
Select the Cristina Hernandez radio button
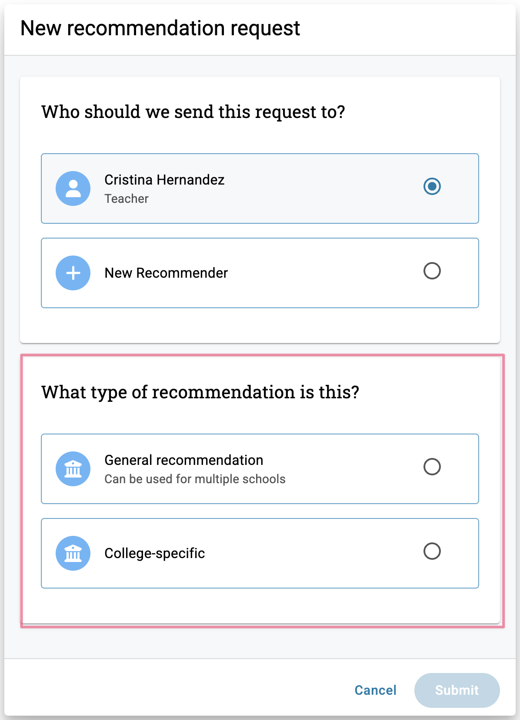tap(432, 186)
